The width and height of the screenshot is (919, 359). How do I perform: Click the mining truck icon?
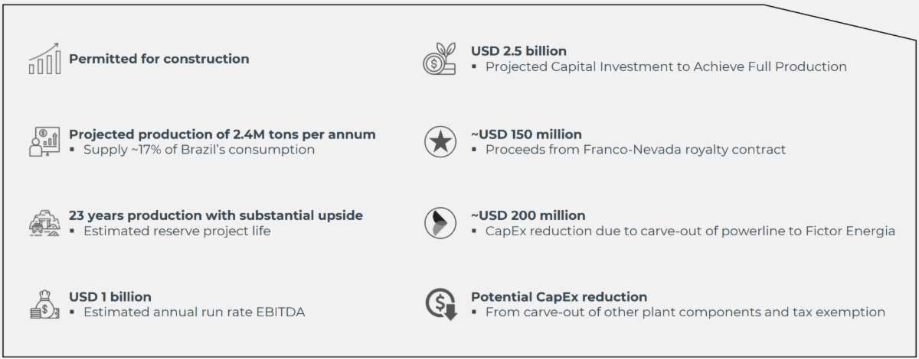(x=44, y=223)
